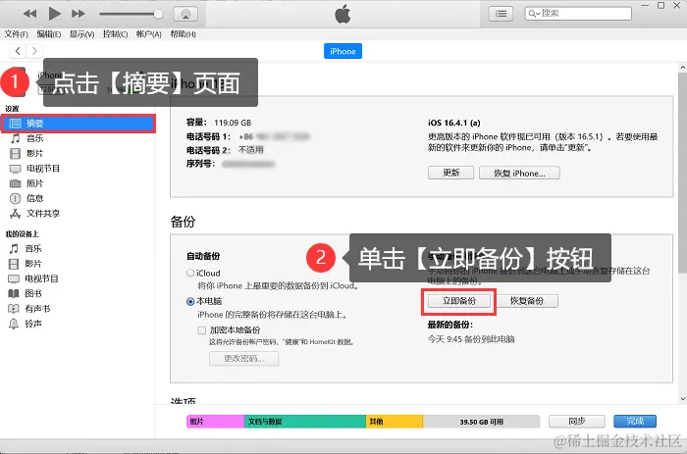The image size is (687, 454).
Task: Select the iPhone tab button
Action: [x=343, y=51]
